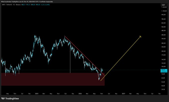Click the 940,00 price axis label
The height and width of the screenshot is (102, 169).
pyautogui.click(x=163, y=14)
